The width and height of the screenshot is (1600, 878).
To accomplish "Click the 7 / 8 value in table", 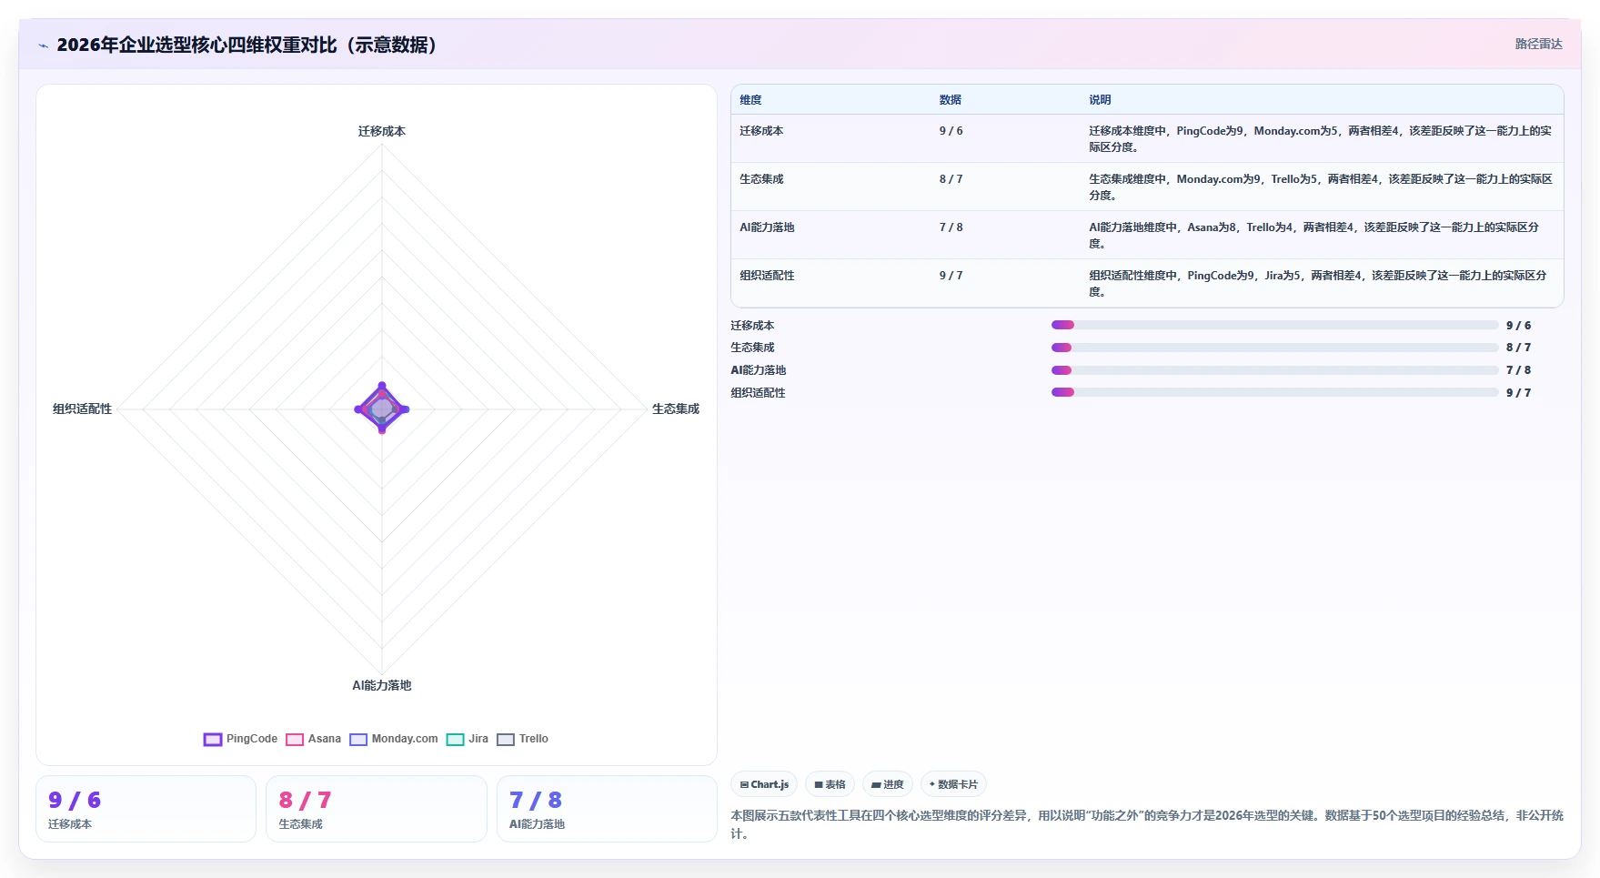I will [x=951, y=227].
